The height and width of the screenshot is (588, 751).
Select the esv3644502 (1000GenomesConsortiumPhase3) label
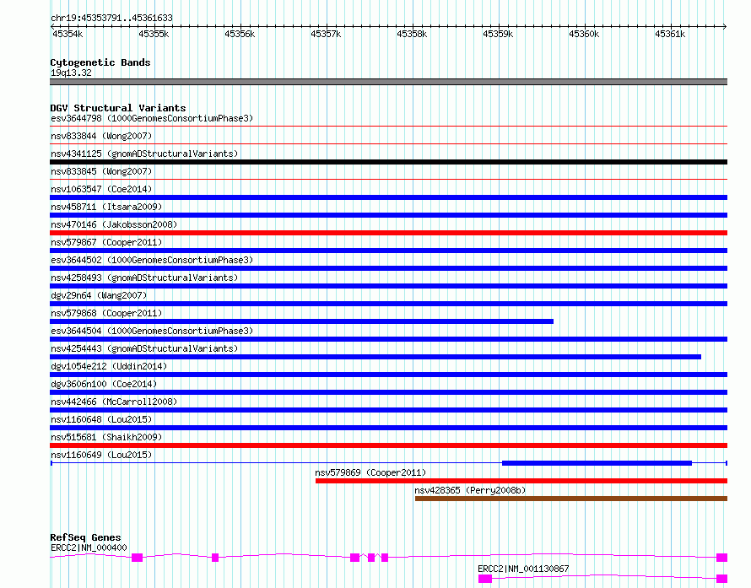152,260
